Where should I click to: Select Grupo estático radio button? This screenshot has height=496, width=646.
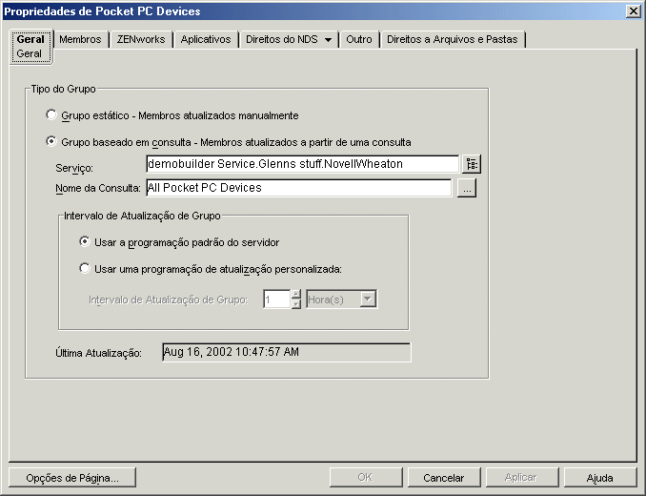(51, 115)
